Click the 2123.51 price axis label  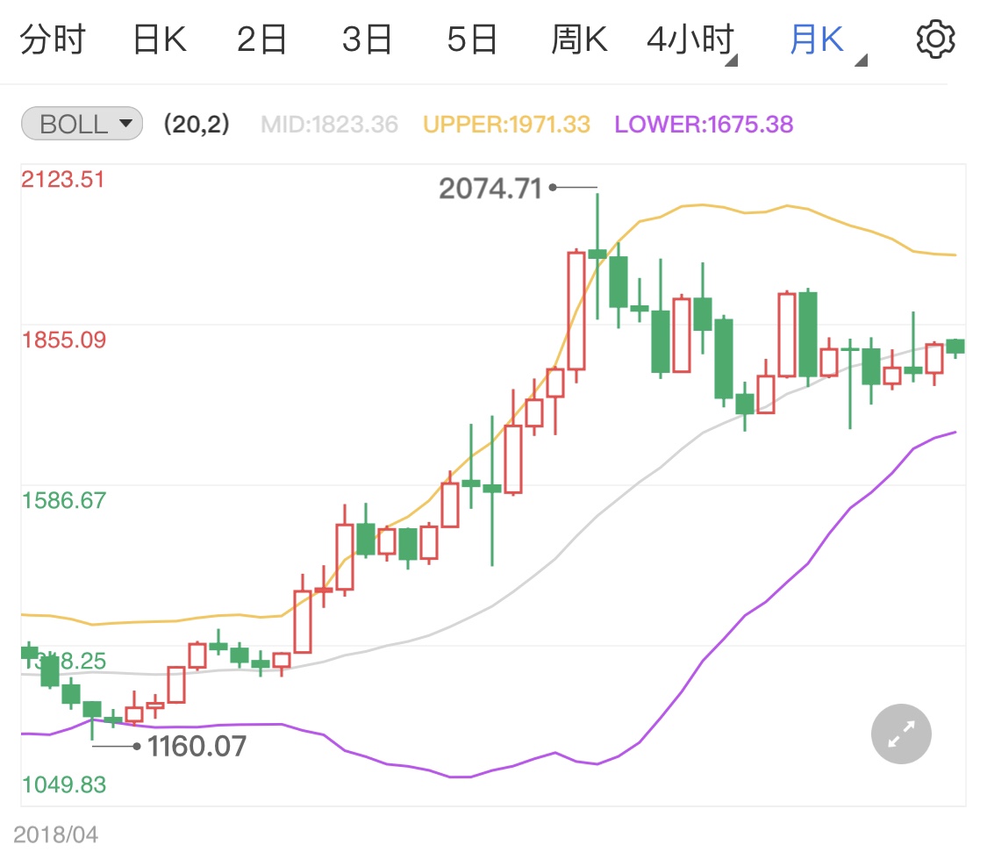click(x=62, y=180)
